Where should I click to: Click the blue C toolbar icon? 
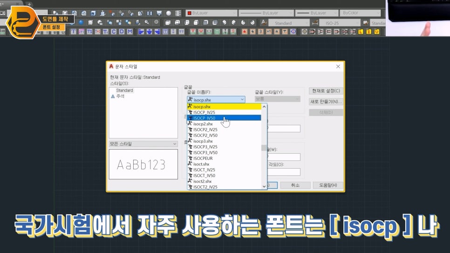click(114, 32)
